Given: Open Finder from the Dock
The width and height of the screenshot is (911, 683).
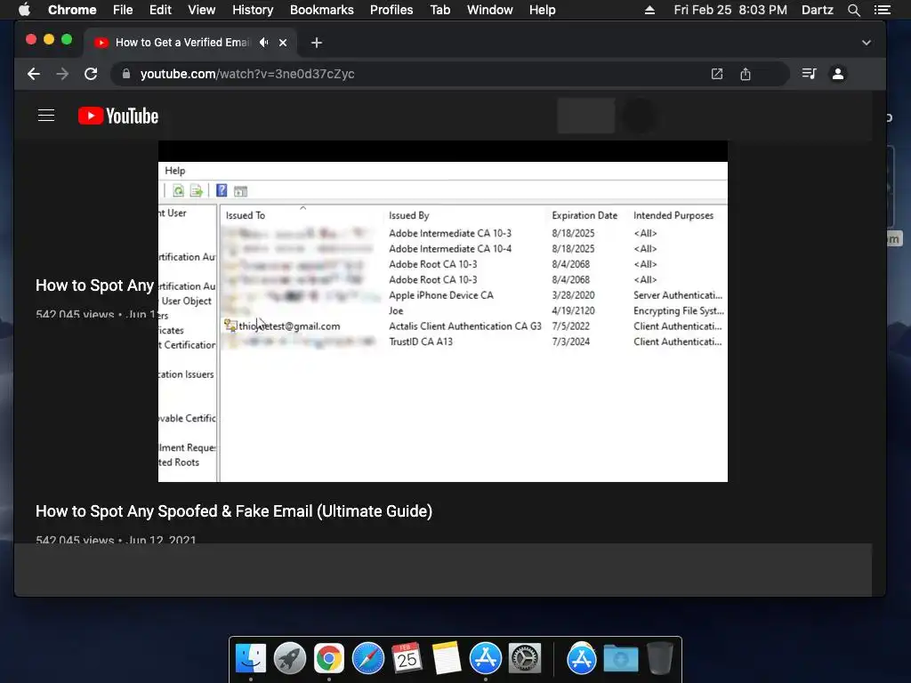Looking at the screenshot, I should (251, 658).
